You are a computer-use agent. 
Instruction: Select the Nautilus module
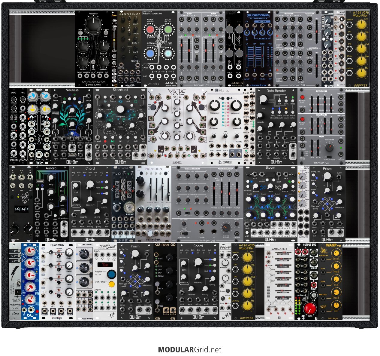72,126
